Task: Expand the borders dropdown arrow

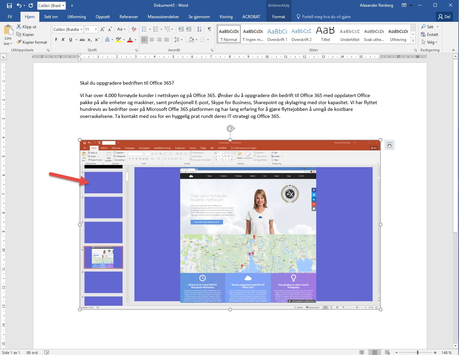Action: 208,40
